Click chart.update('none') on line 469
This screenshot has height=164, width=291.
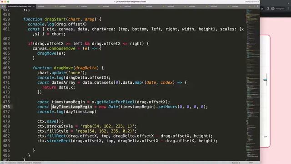click(62, 73)
